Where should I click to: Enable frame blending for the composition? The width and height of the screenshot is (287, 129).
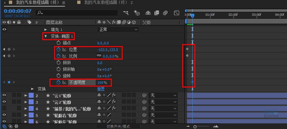pyautogui.click(x=157, y=13)
